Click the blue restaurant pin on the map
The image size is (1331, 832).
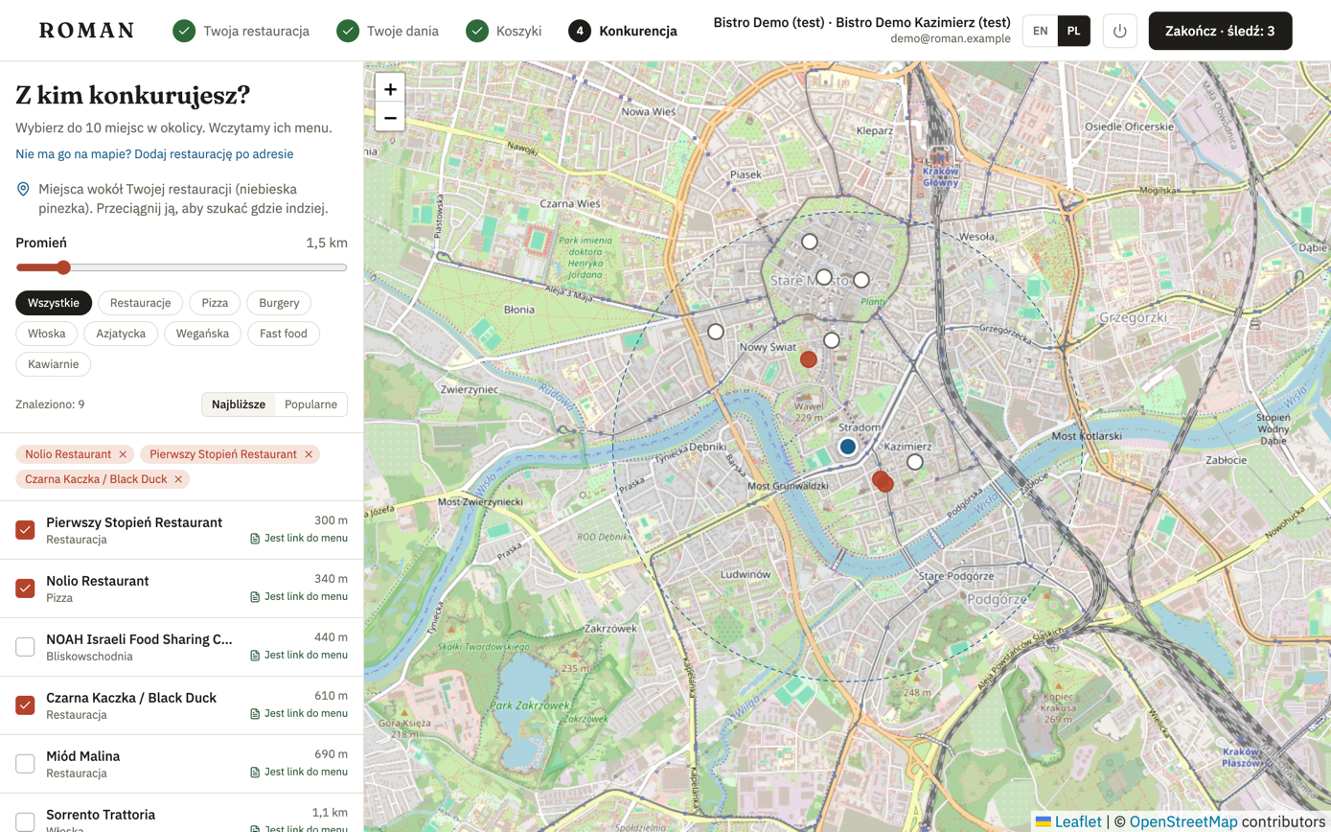pos(847,446)
